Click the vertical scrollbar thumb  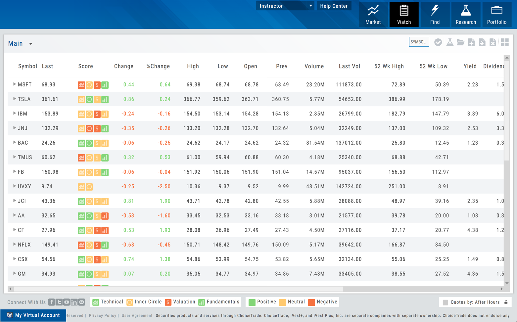[507, 111]
